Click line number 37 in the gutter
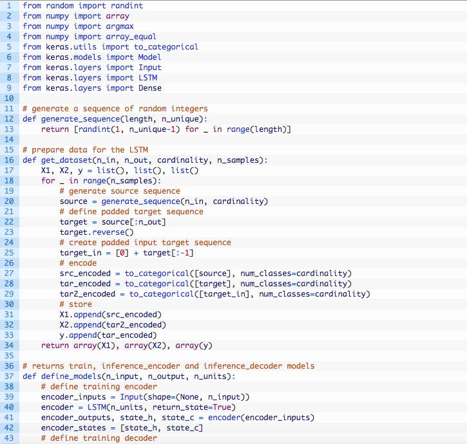Image resolution: width=467 pixels, height=444 pixels. click(x=9, y=376)
